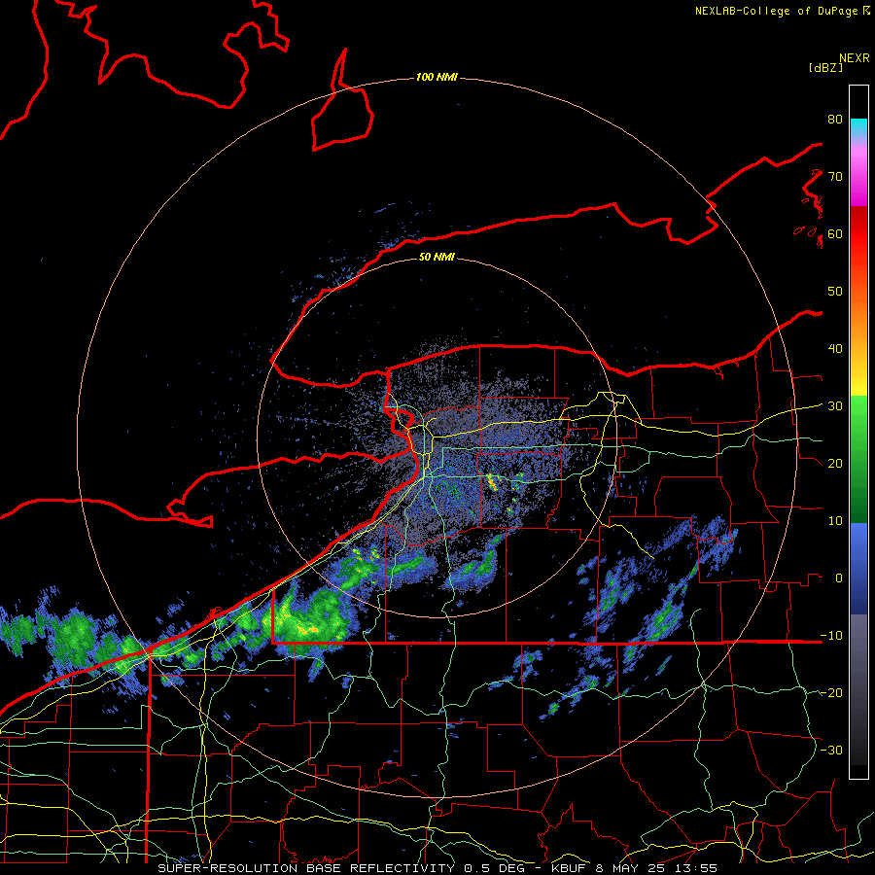
Task: Click the 30 value on the dBZ scale
Action: point(835,406)
